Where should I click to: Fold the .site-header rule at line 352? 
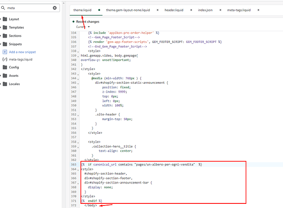tap(78, 115)
